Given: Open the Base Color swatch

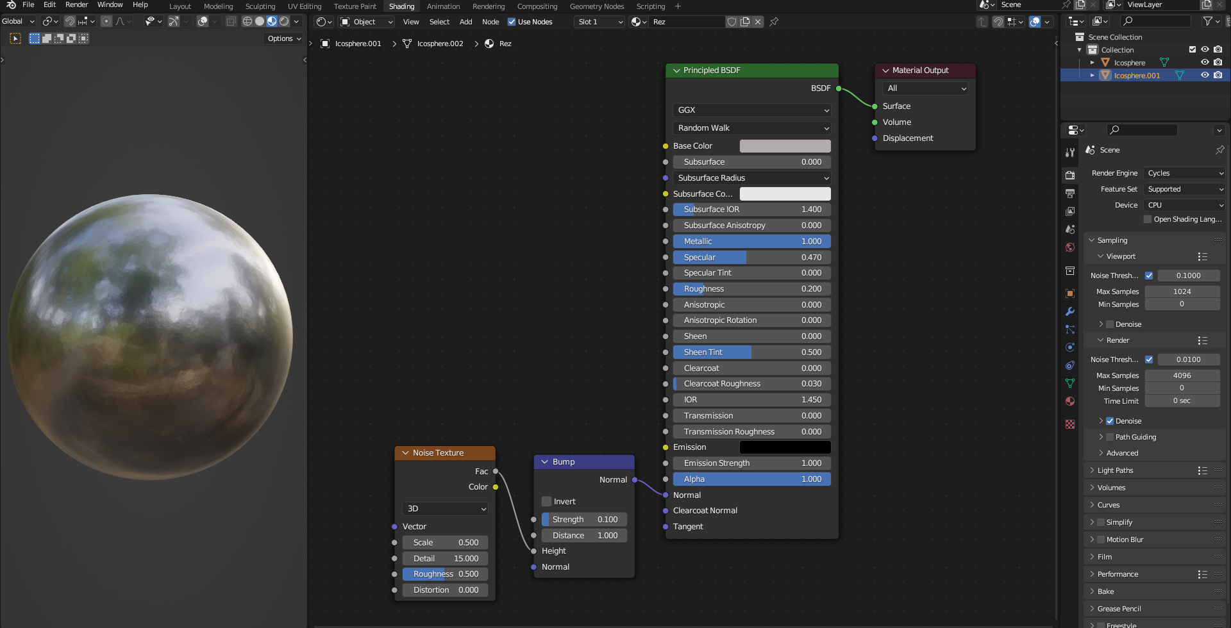Looking at the screenshot, I should pos(785,146).
